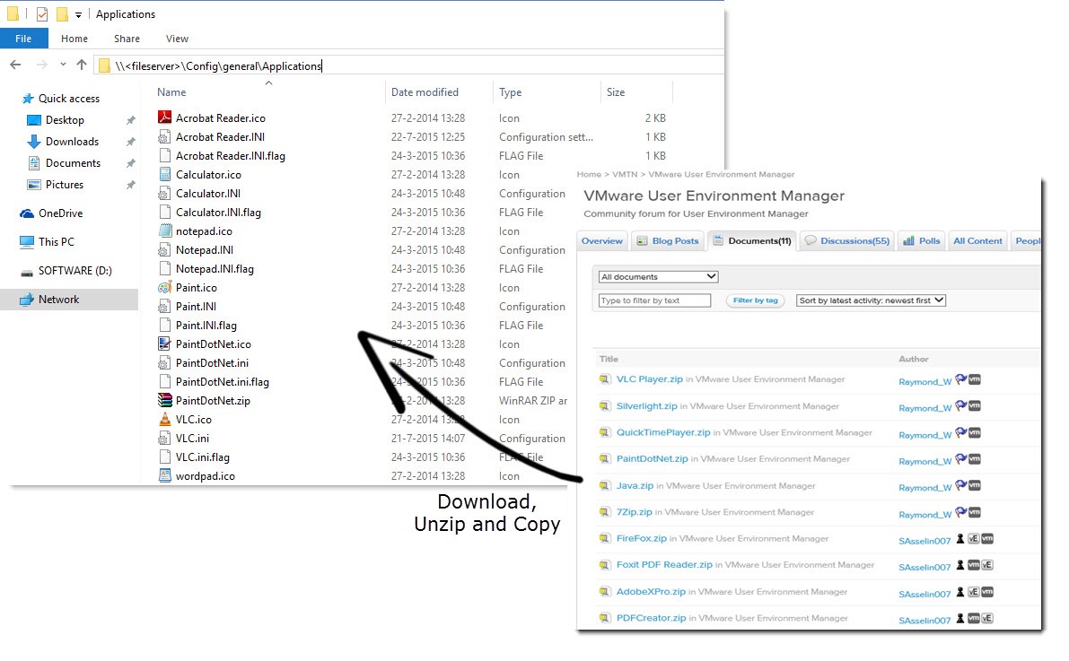The height and width of the screenshot is (661, 1069).
Task: Open the FireFox.zip document link
Action: (x=641, y=538)
